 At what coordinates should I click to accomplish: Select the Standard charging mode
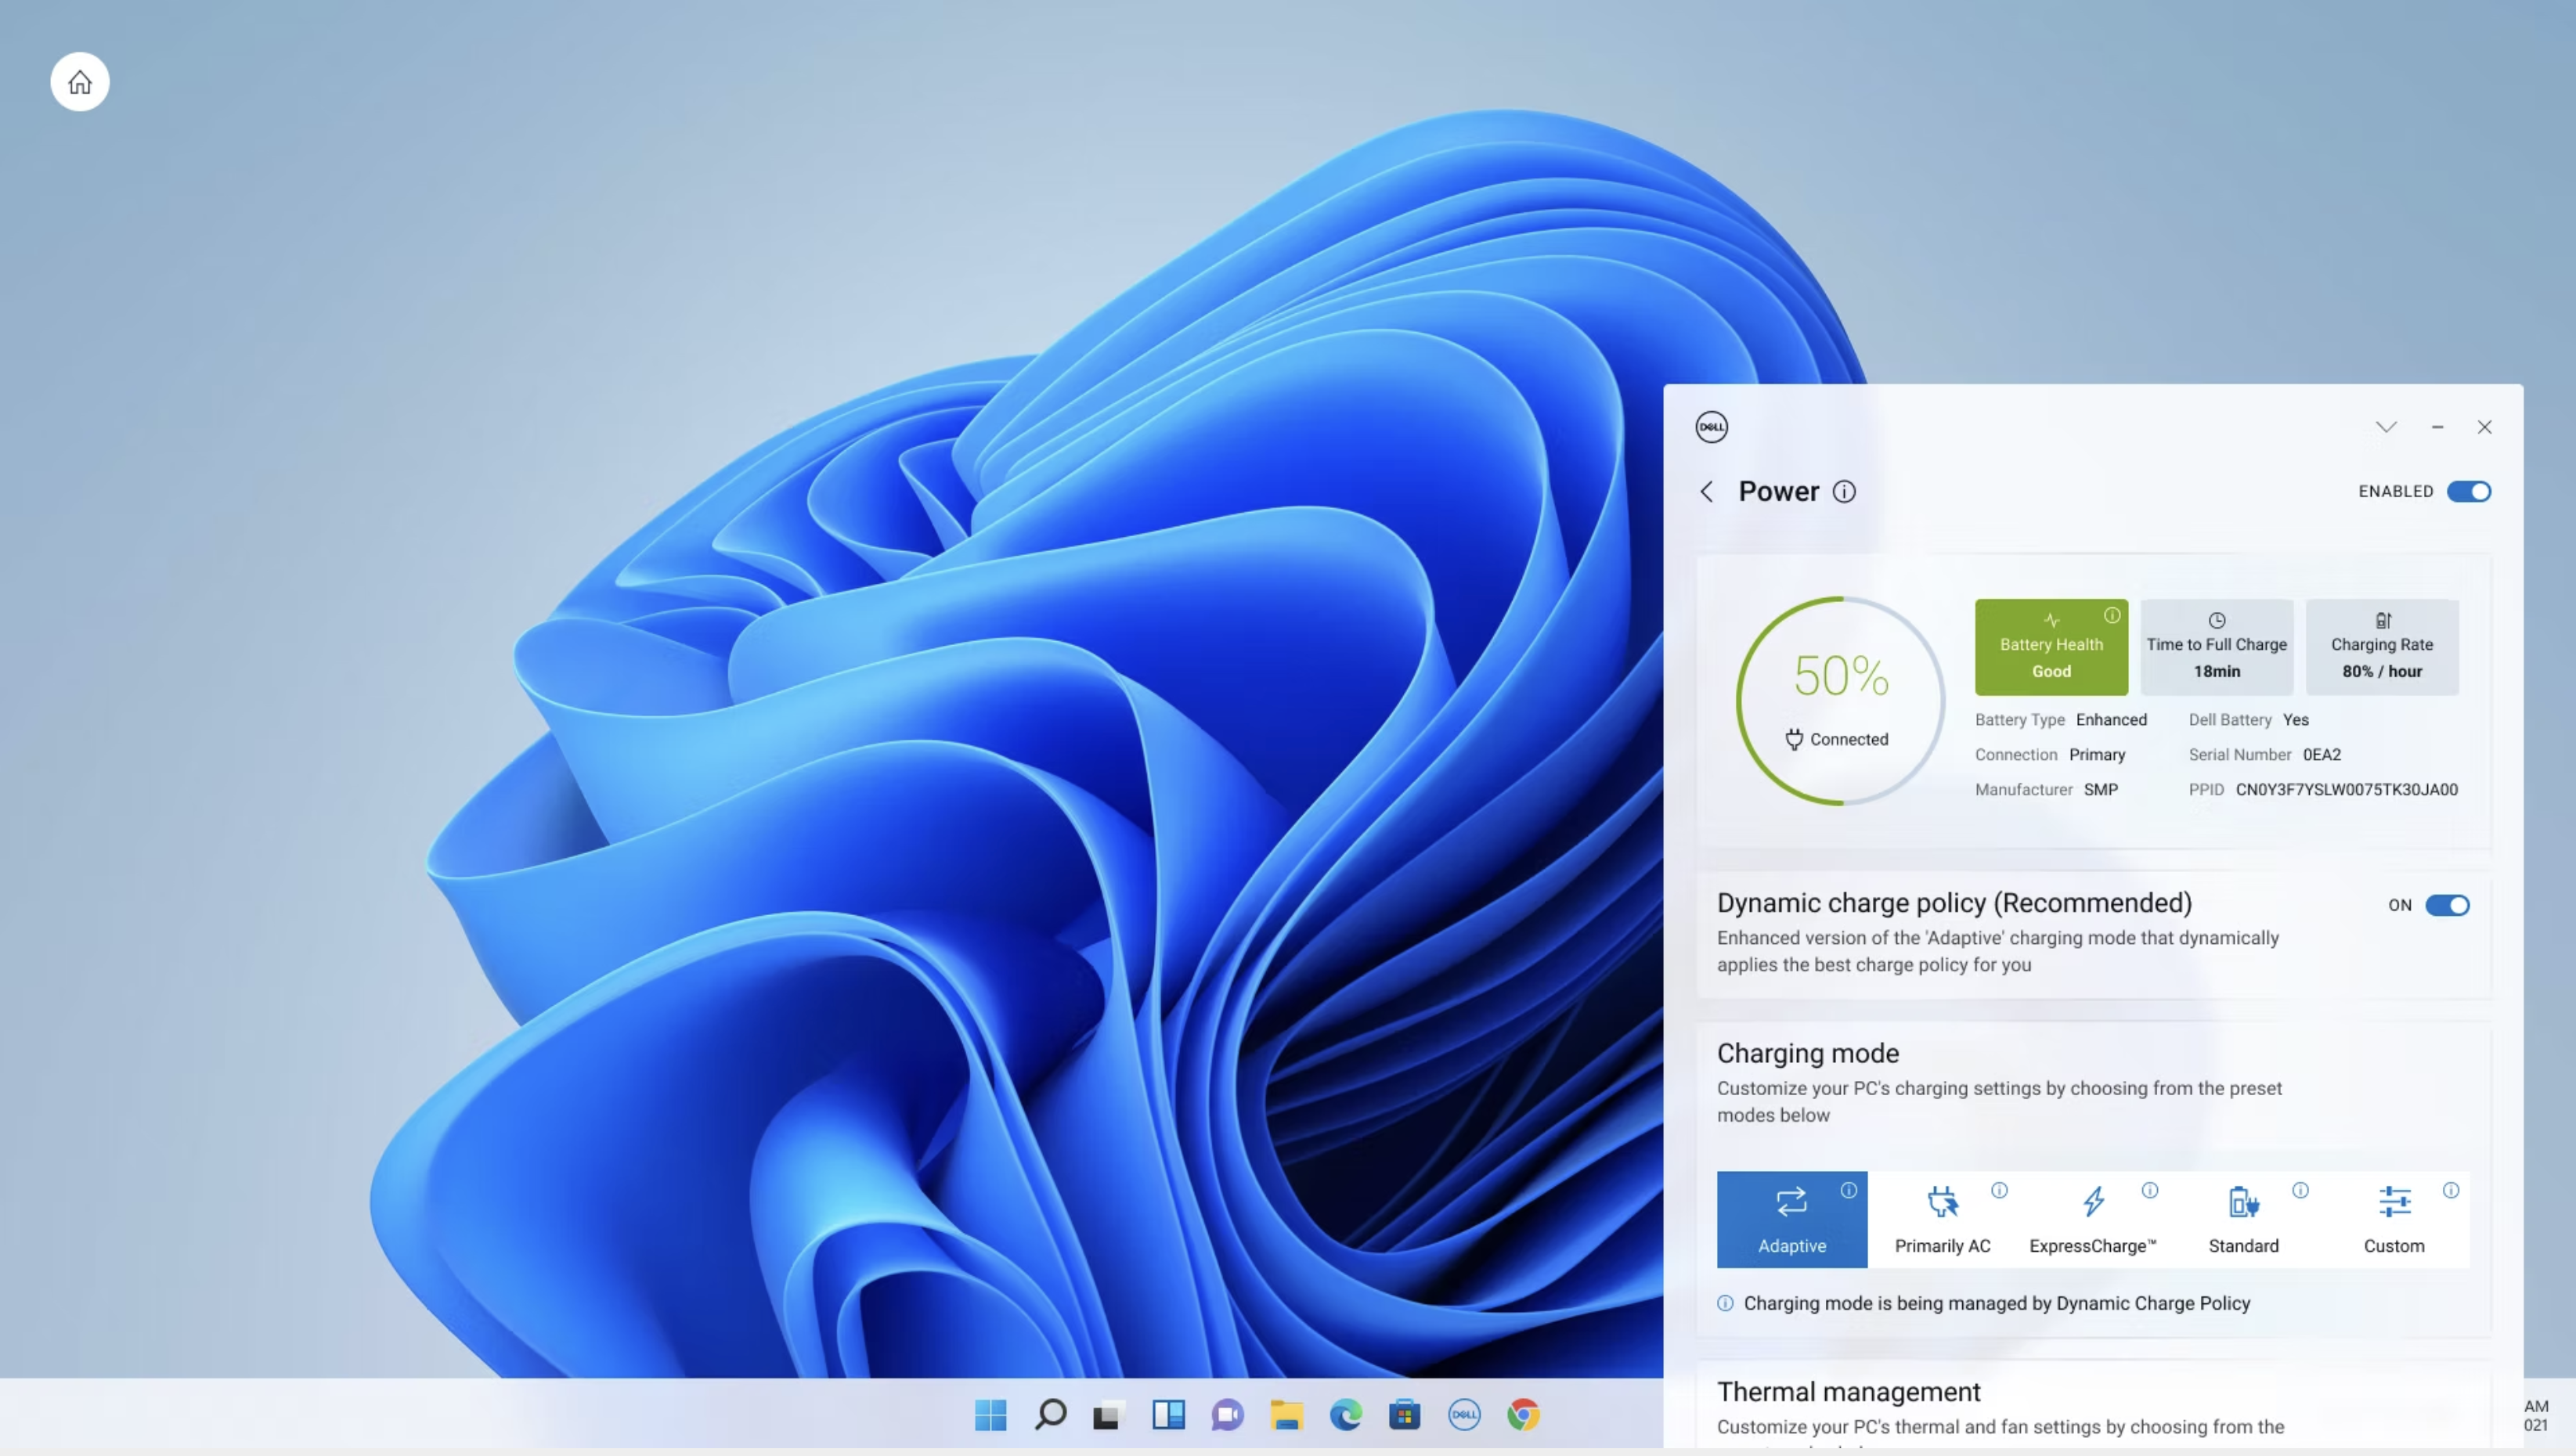[x=2243, y=1220]
